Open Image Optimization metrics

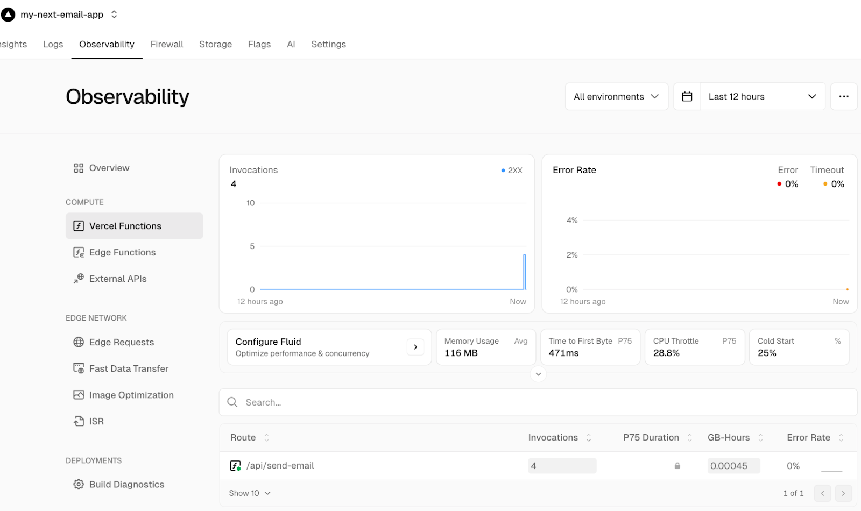pyautogui.click(x=131, y=395)
